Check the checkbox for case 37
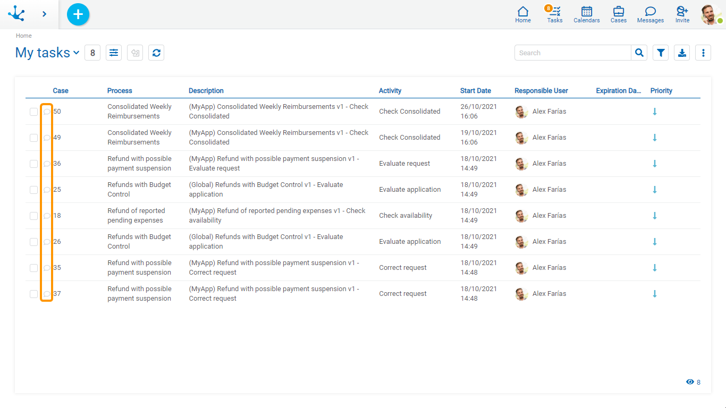 [33, 294]
